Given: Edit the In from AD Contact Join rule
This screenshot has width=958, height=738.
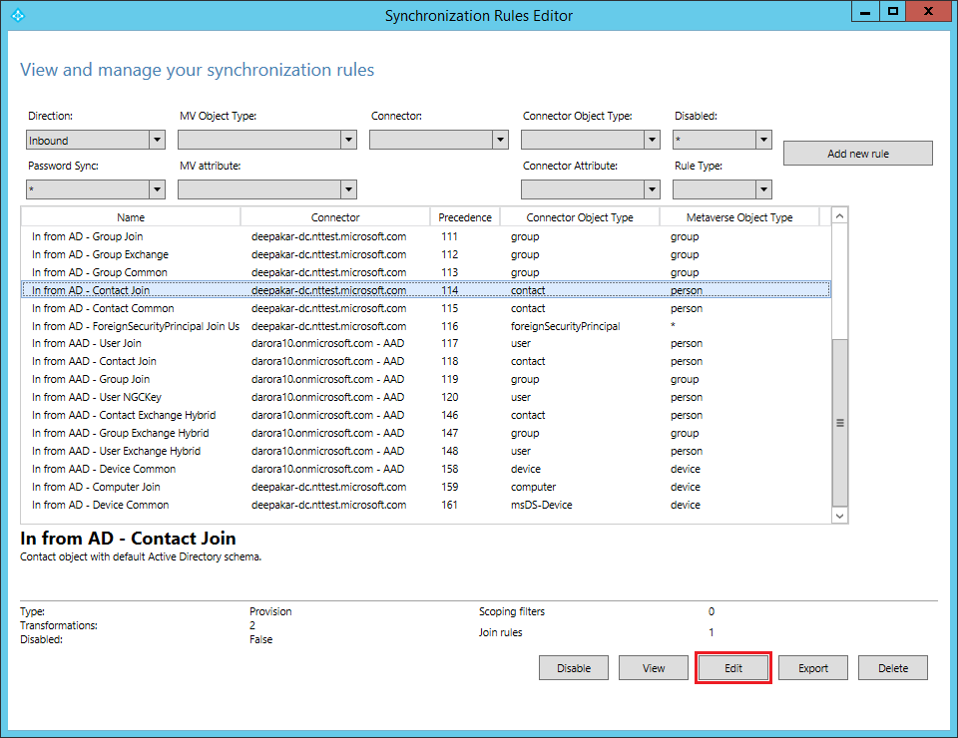Looking at the screenshot, I should click(x=732, y=667).
